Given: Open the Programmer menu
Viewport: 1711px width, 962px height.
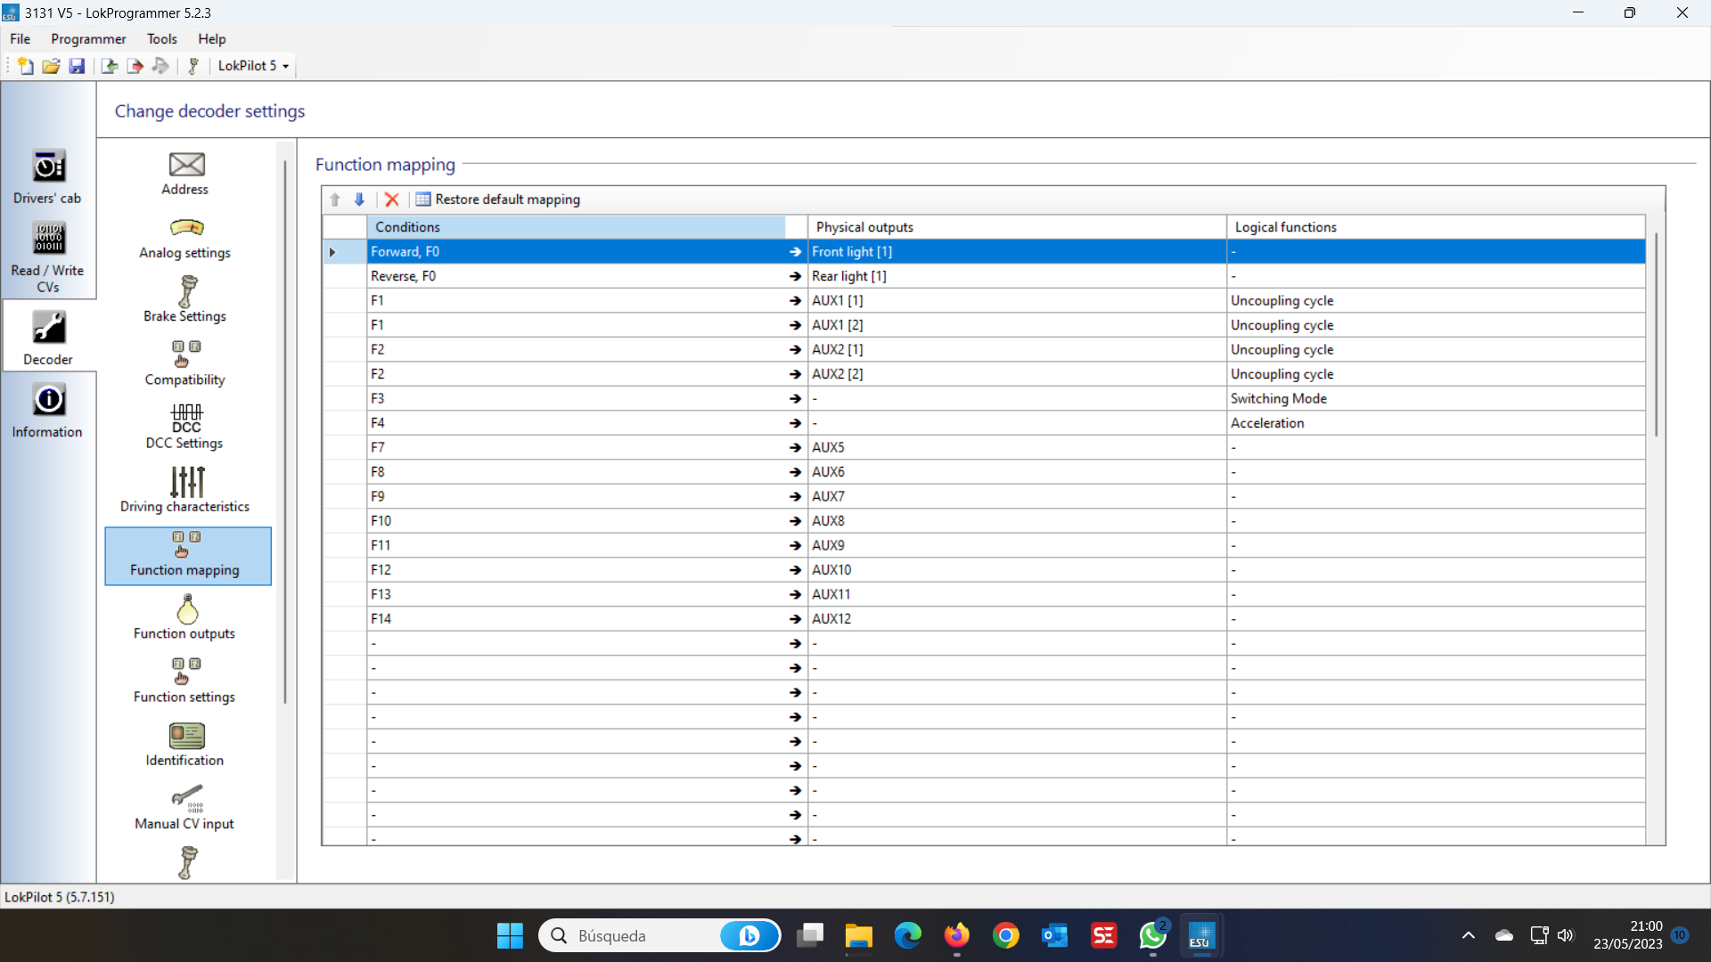Looking at the screenshot, I should [88, 39].
